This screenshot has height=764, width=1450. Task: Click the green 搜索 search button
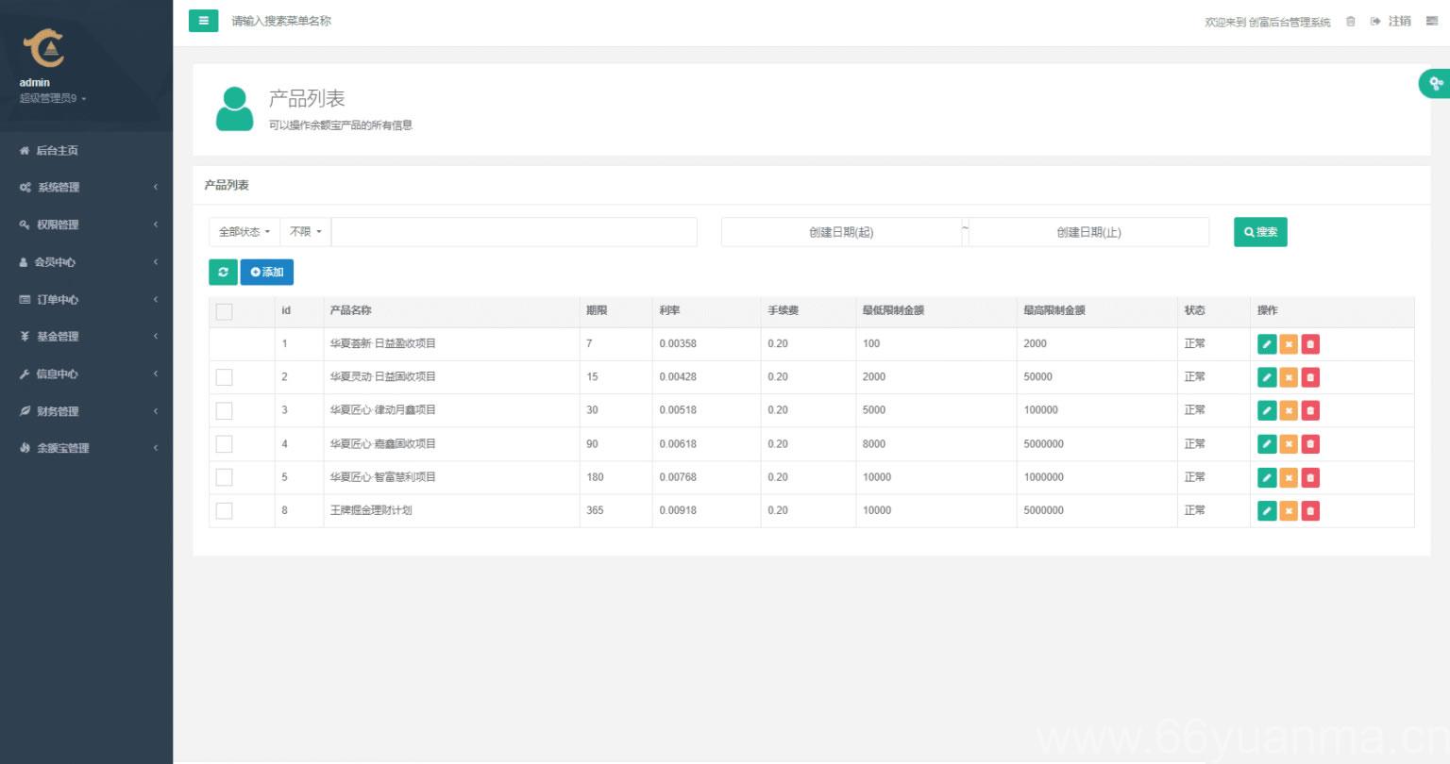pyautogui.click(x=1260, y=232)
